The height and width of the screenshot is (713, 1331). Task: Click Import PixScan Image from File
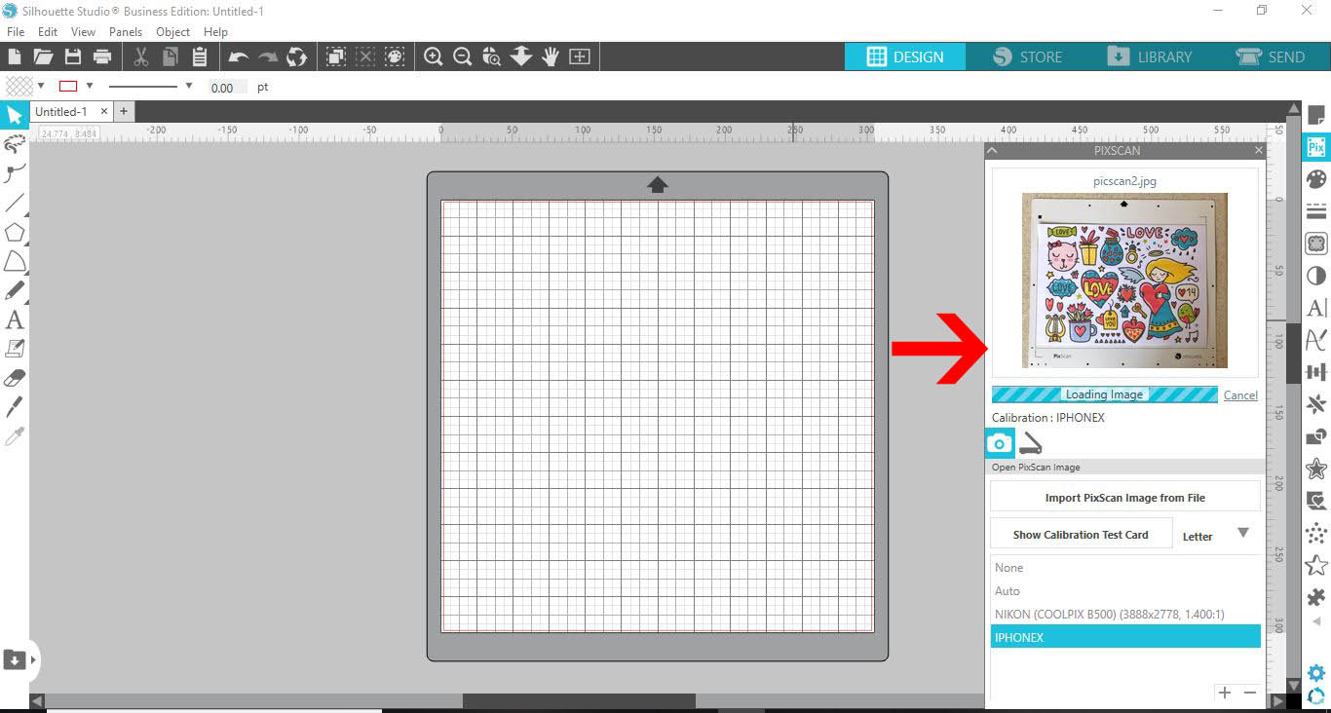pyautogui.click(x=1124, y=496)
